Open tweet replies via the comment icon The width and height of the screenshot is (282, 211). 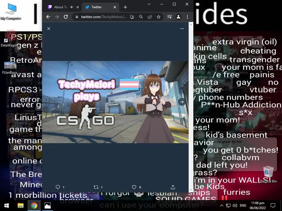58,187
